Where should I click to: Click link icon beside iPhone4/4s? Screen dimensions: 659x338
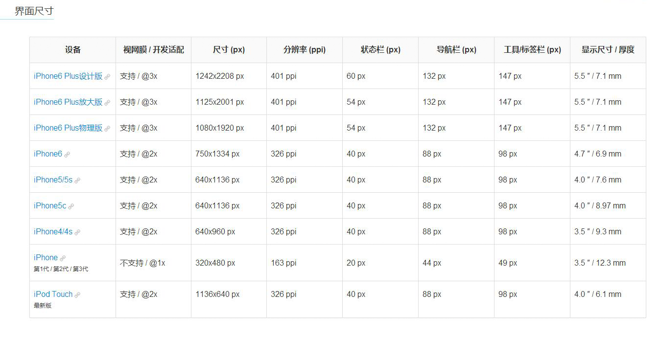point(77,232)
